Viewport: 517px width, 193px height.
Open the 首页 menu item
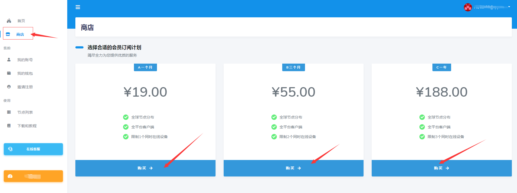[x=21, y=21]
